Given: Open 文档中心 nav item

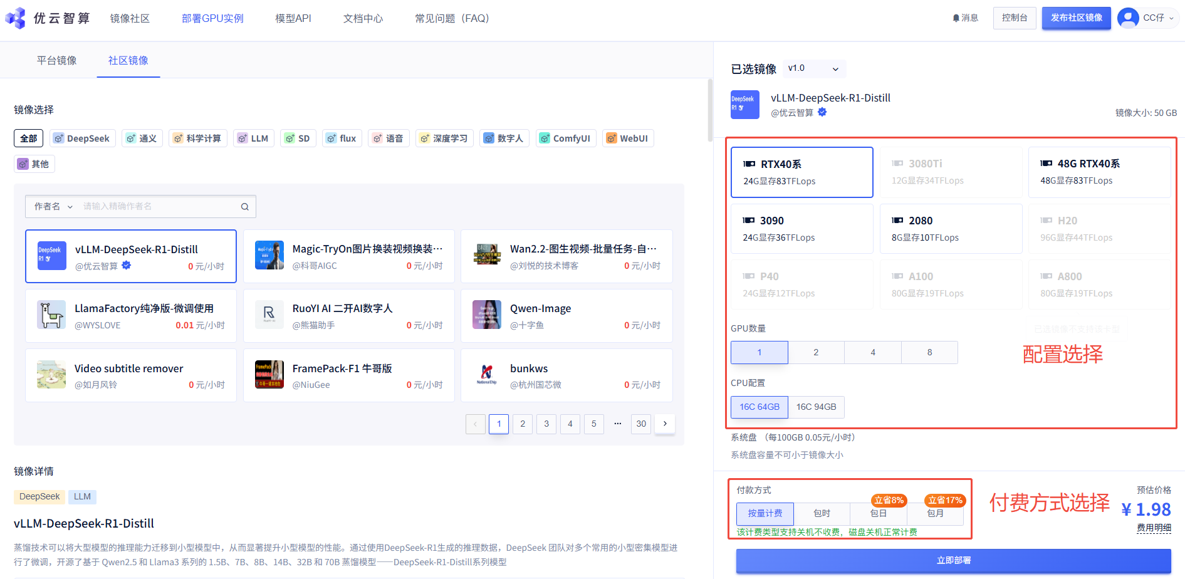Looking at the screenshot, I should tap(363, 19).
